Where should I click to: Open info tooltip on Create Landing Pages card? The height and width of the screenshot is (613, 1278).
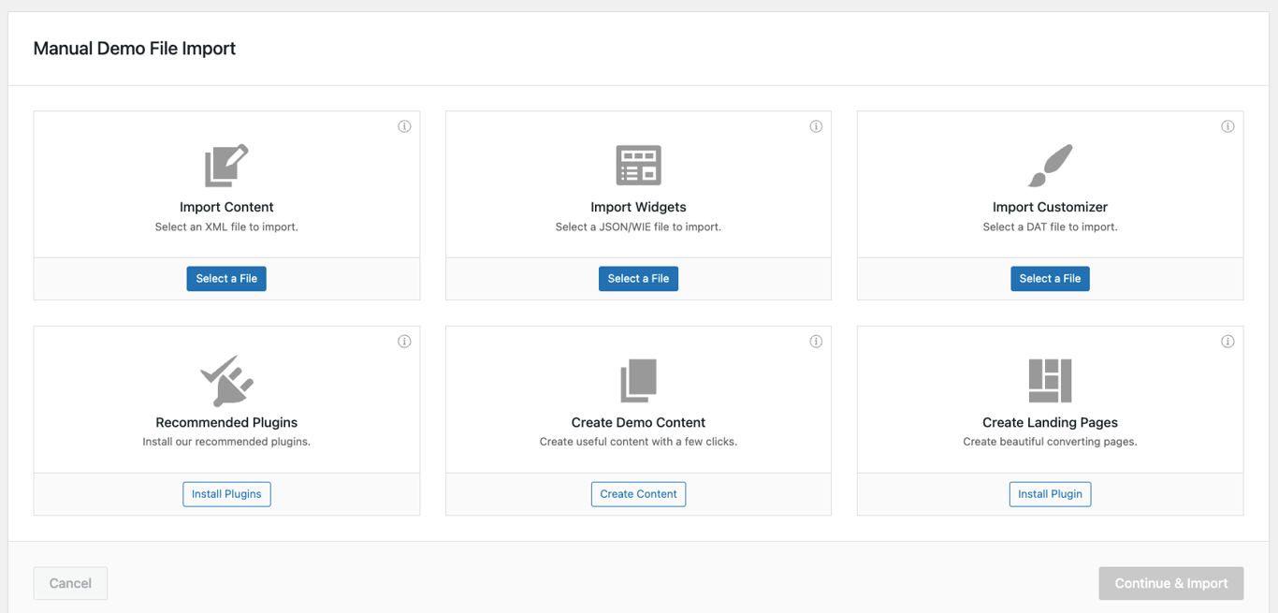(x=1227, y=342)
